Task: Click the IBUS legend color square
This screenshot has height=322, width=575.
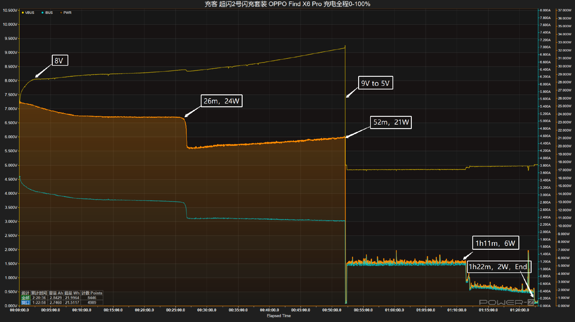Action: tap(43, 13)
